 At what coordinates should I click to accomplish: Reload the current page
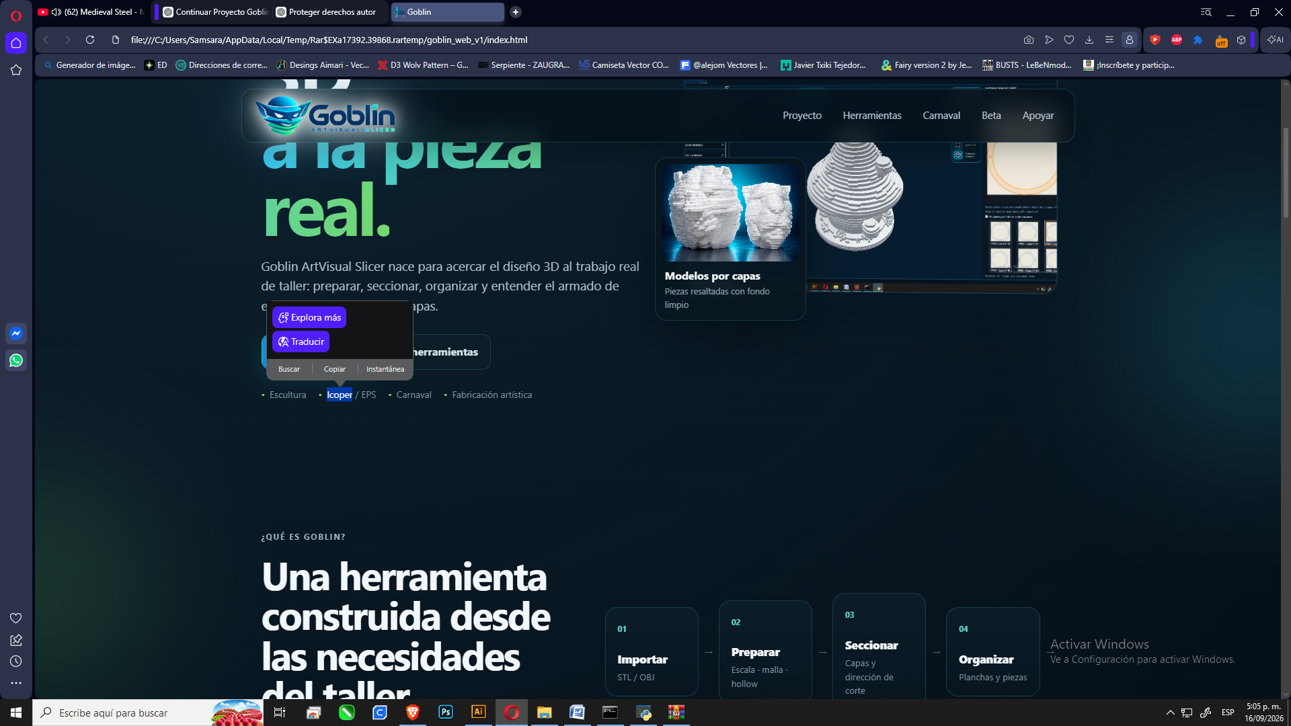click(x=90, y=40)
